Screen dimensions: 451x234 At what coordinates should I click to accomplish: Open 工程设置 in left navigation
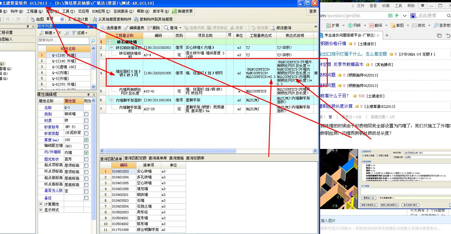pyautogui.click(x=6, y=32)
